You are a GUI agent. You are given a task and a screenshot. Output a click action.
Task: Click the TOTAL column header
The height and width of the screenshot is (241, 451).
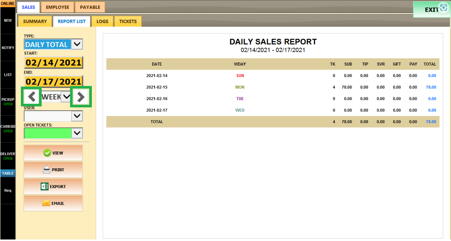430,64
